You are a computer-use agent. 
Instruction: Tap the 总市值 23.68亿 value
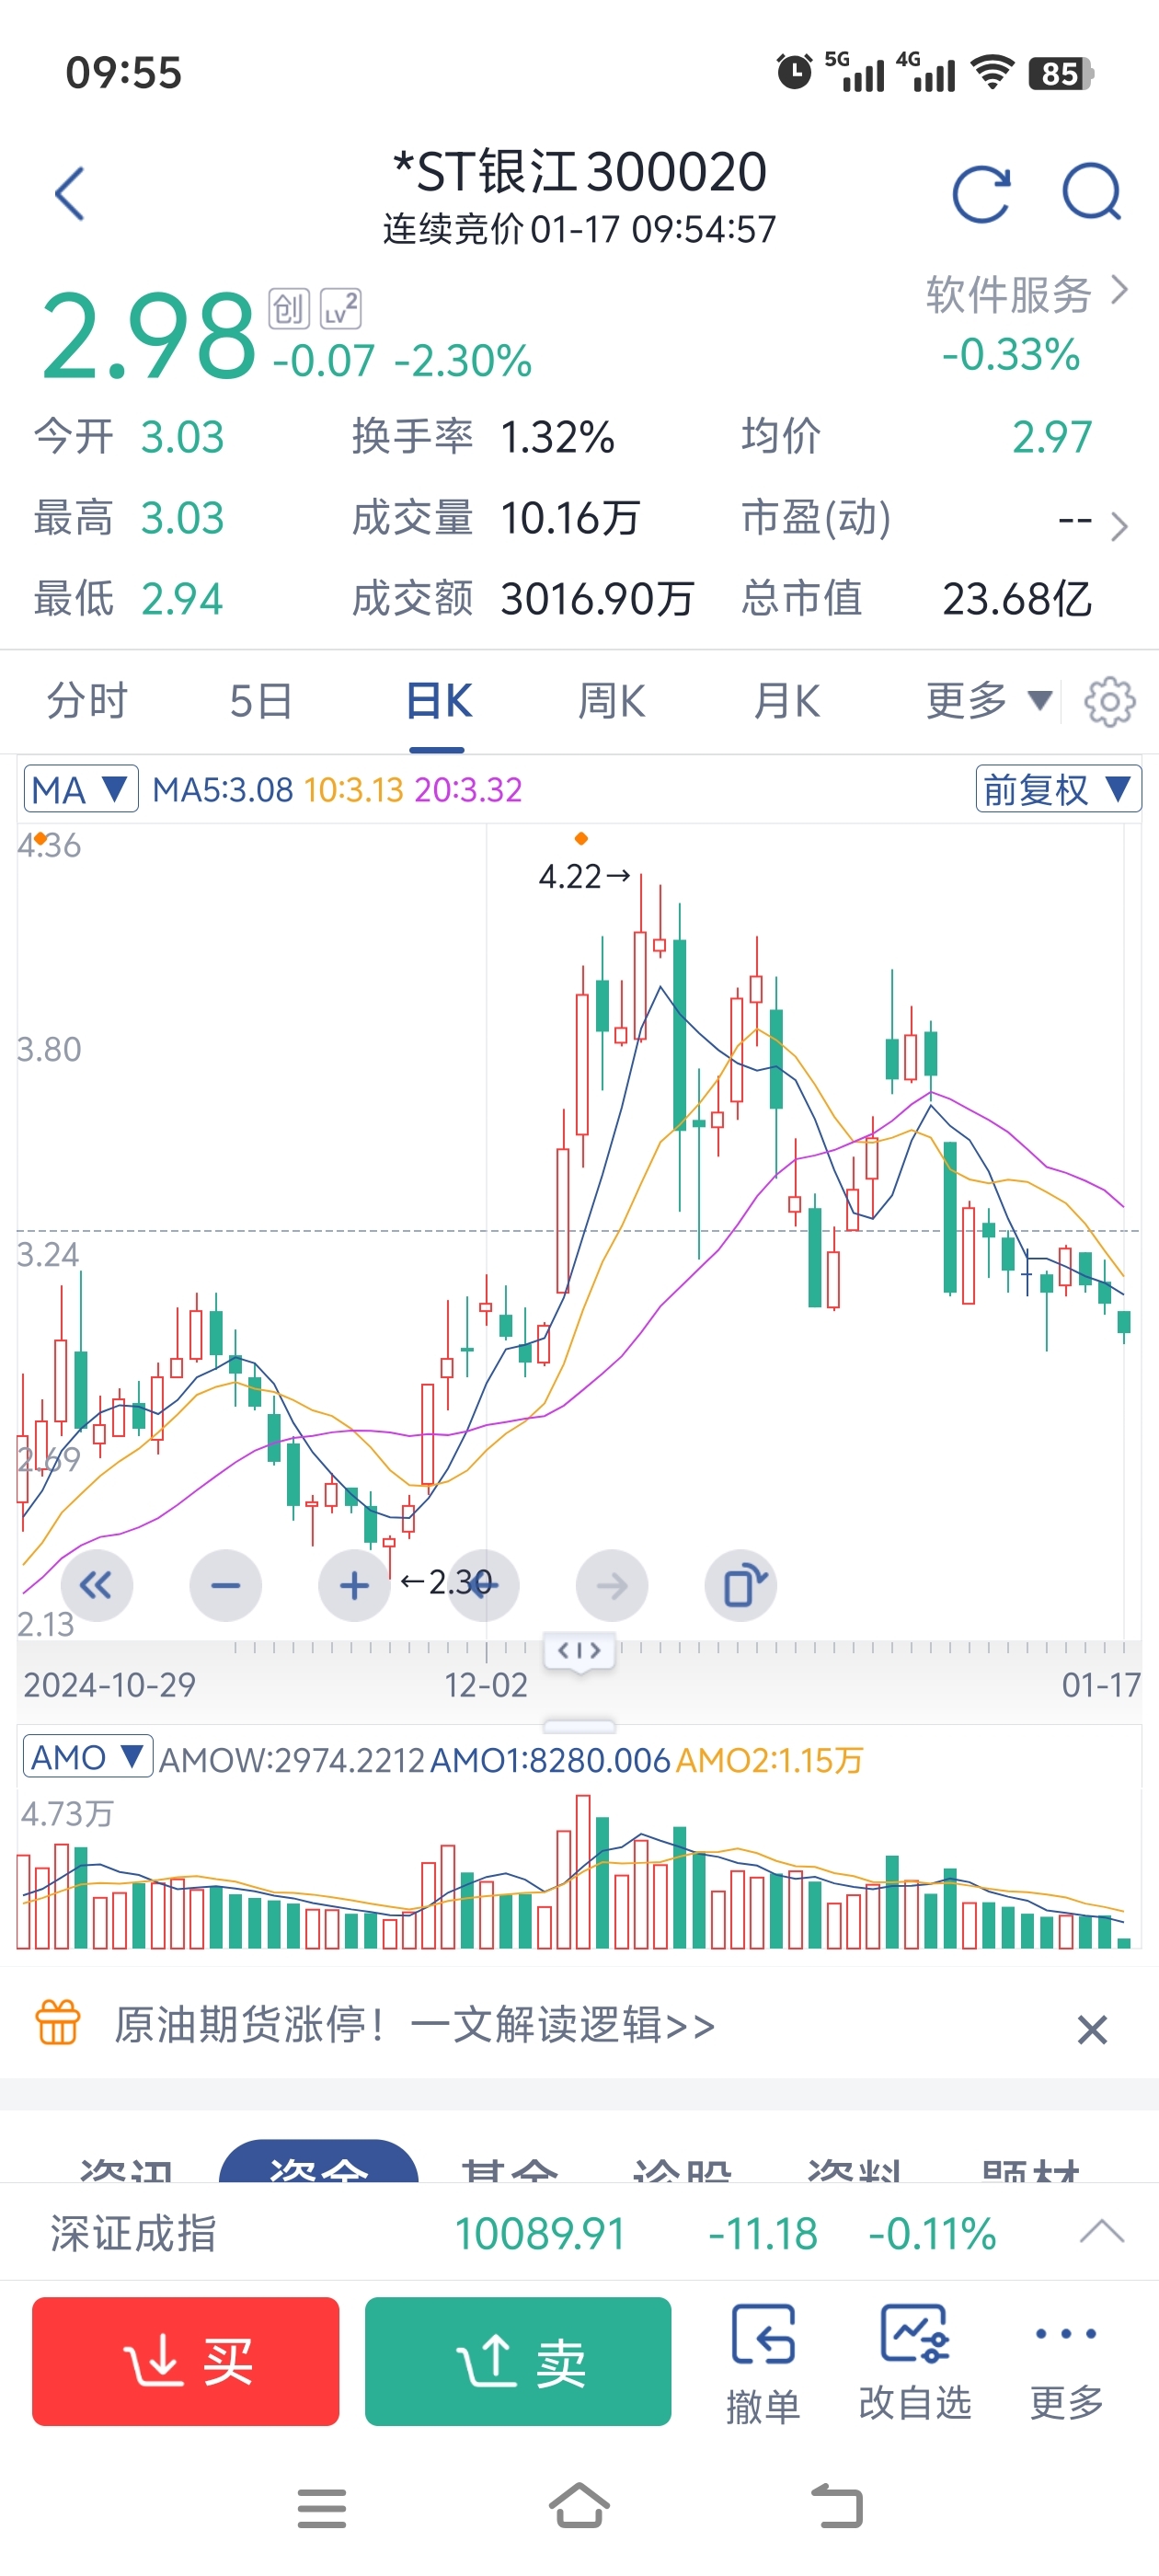point(1017,599)
